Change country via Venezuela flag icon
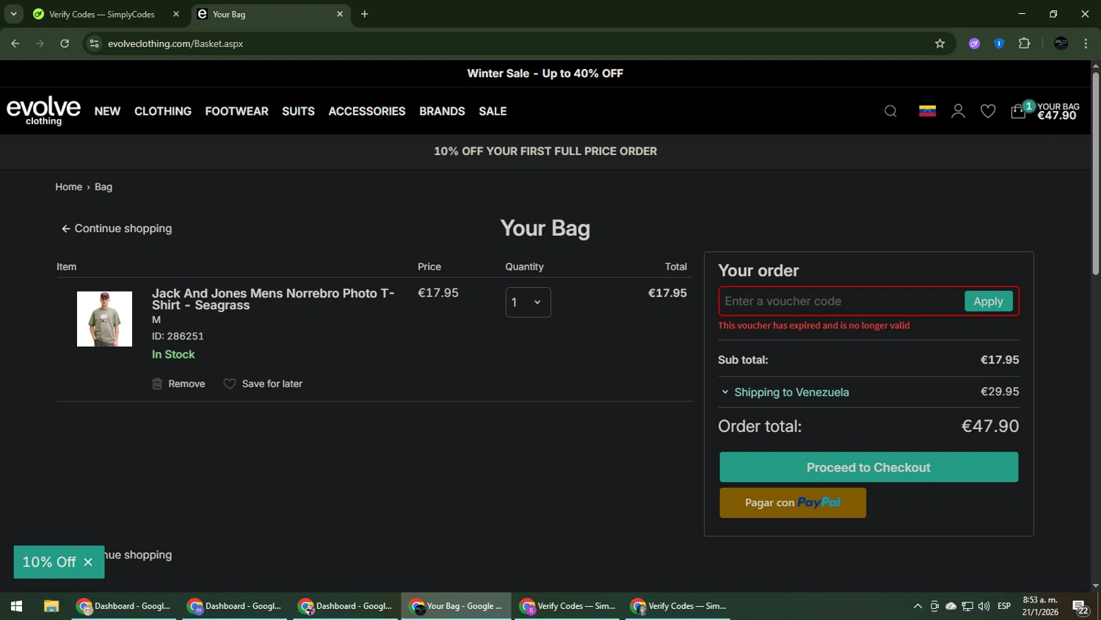This screenshot has width=1101, height=620. point(927,111)
